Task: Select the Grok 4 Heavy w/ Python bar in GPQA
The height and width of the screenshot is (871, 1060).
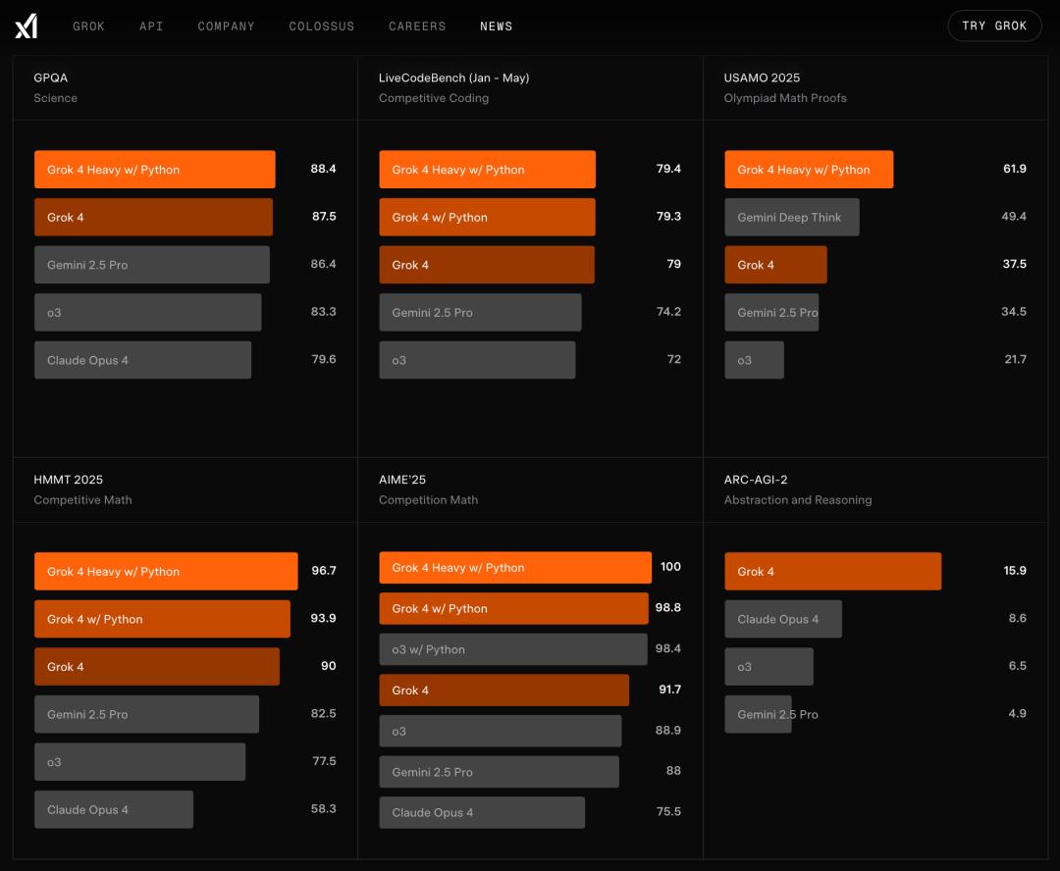Action: click(155, 170)
